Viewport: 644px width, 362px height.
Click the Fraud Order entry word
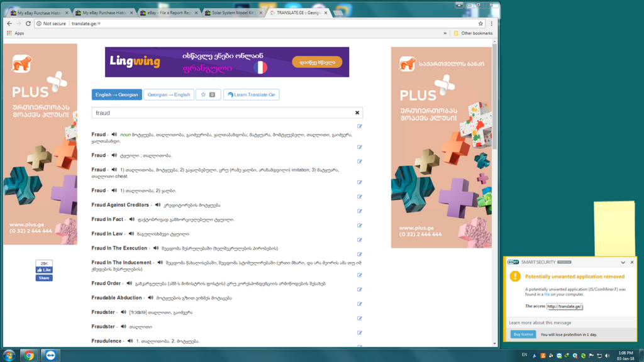106,283
